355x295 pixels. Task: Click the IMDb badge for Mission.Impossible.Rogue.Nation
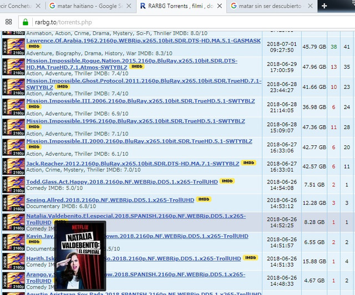[x=137, y=67]
